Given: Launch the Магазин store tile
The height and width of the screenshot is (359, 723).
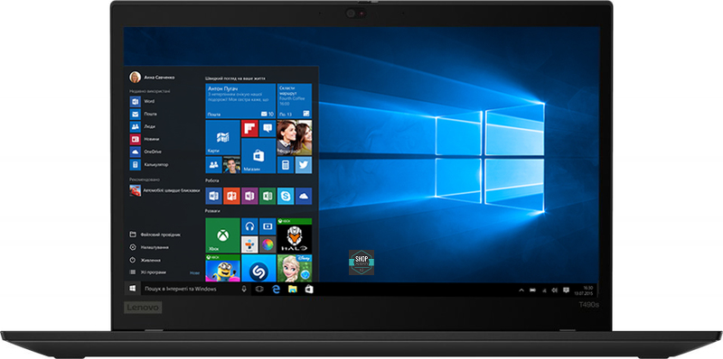Looking at the screenshot, I should (258, 156).
